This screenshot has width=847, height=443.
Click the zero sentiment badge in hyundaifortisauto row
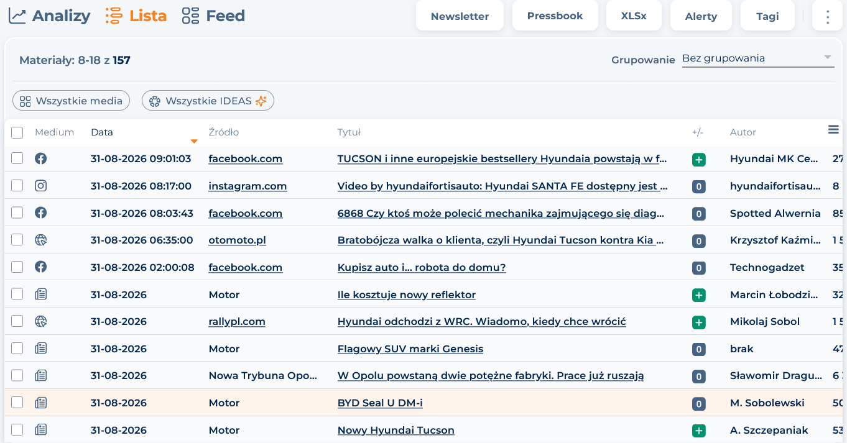[699, 186]
